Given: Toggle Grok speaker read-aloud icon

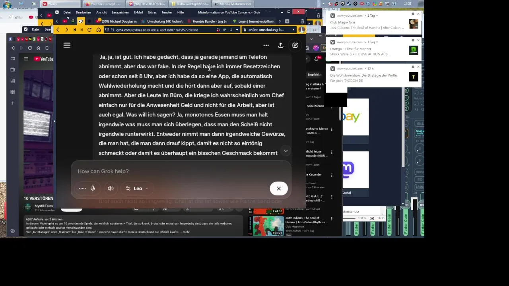Looking at the screenshot, I should tap(111, 188).
